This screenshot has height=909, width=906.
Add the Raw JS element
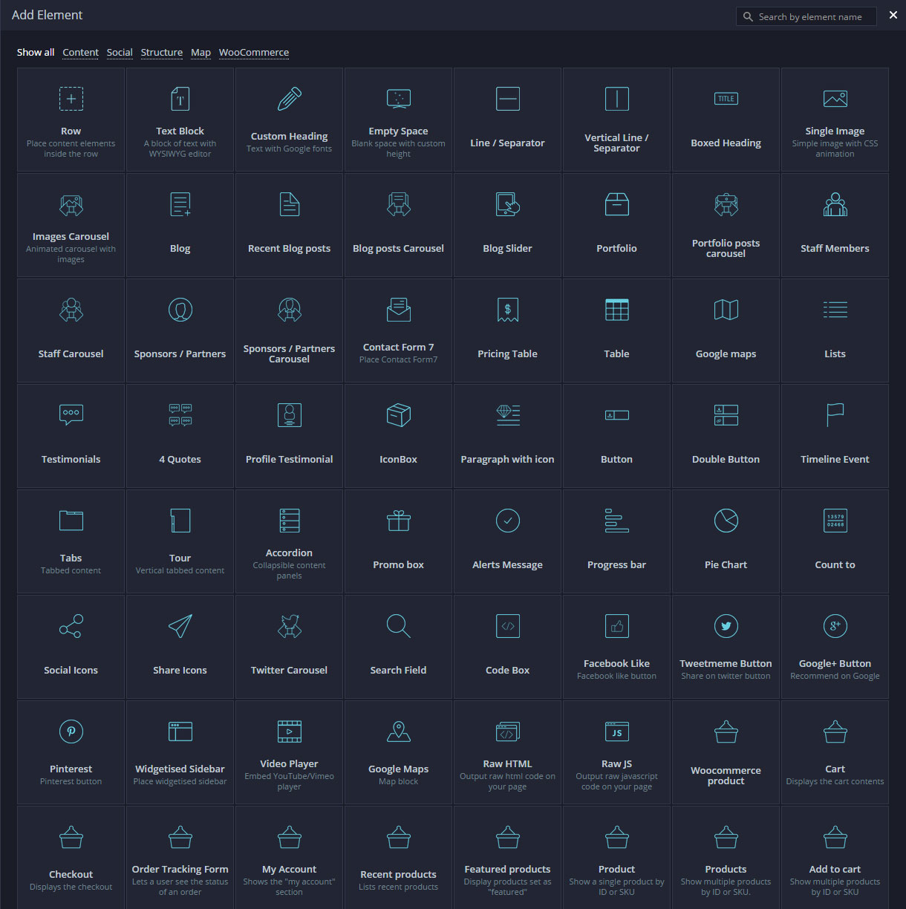point(617,752)
